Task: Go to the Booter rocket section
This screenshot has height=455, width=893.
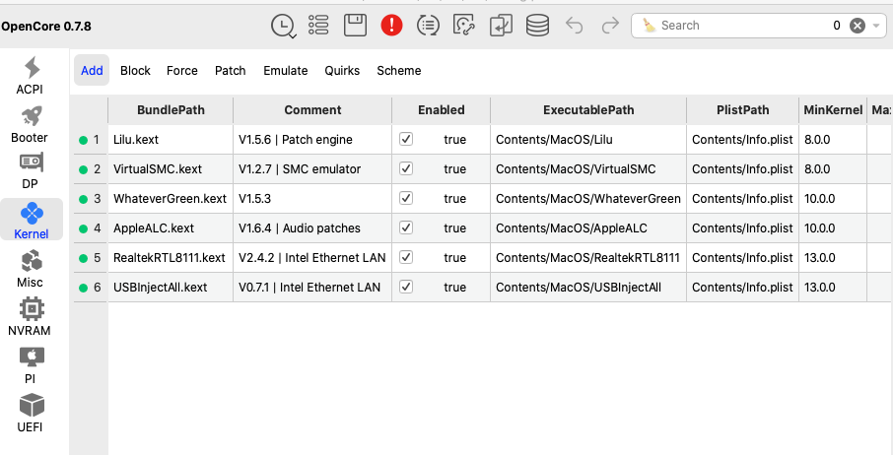Action: point(30,124)
